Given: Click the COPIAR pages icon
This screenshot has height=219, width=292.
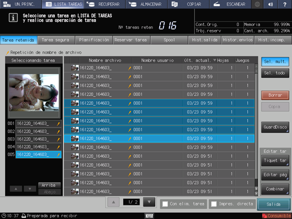Looking at the screenshot, I should pyautogui.click(x=175, y=4).
